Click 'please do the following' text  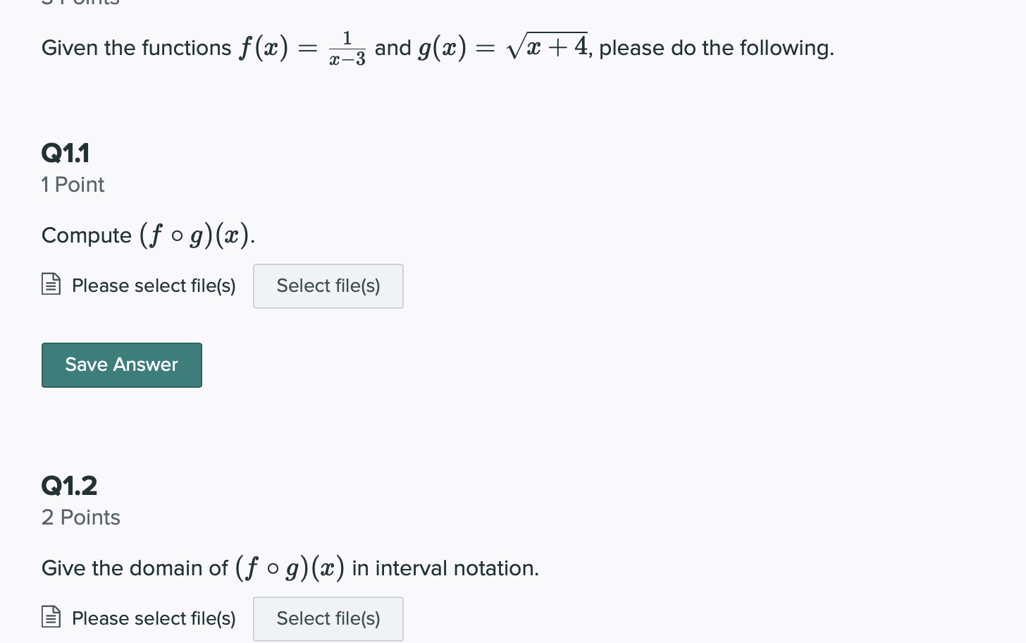tap(716, 48)
